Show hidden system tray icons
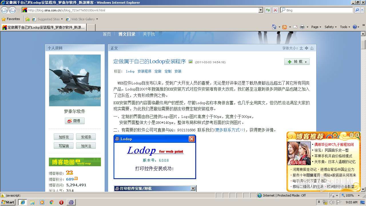The height and width of the screenshot is (206, 366). pyautogui.click(x=319, y=202)
